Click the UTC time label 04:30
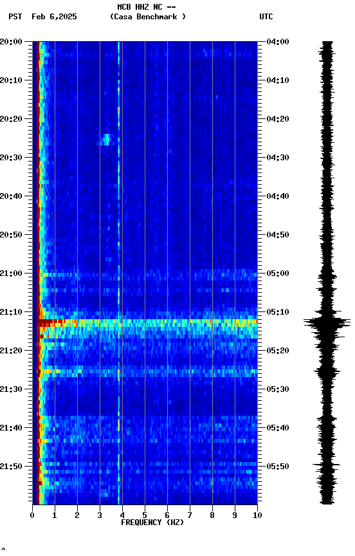Screen dimensions: 355x556 278,158
